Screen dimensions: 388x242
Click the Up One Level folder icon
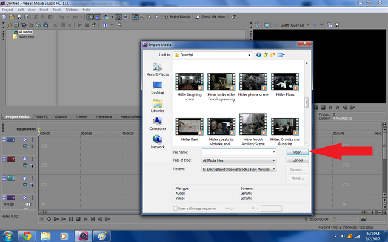pyautogui.click(x=266, y=55)
